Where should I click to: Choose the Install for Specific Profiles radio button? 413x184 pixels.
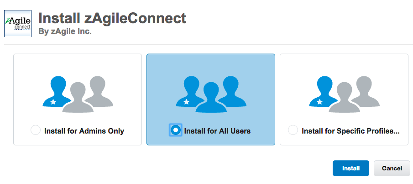pyautogui.click(x=293, y=131)
